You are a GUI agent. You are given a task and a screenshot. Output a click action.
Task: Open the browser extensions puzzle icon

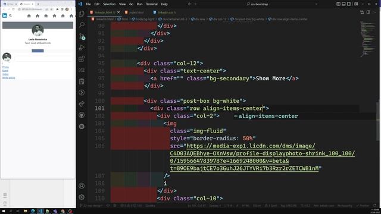pyautogui.click(x=57, y=10)
